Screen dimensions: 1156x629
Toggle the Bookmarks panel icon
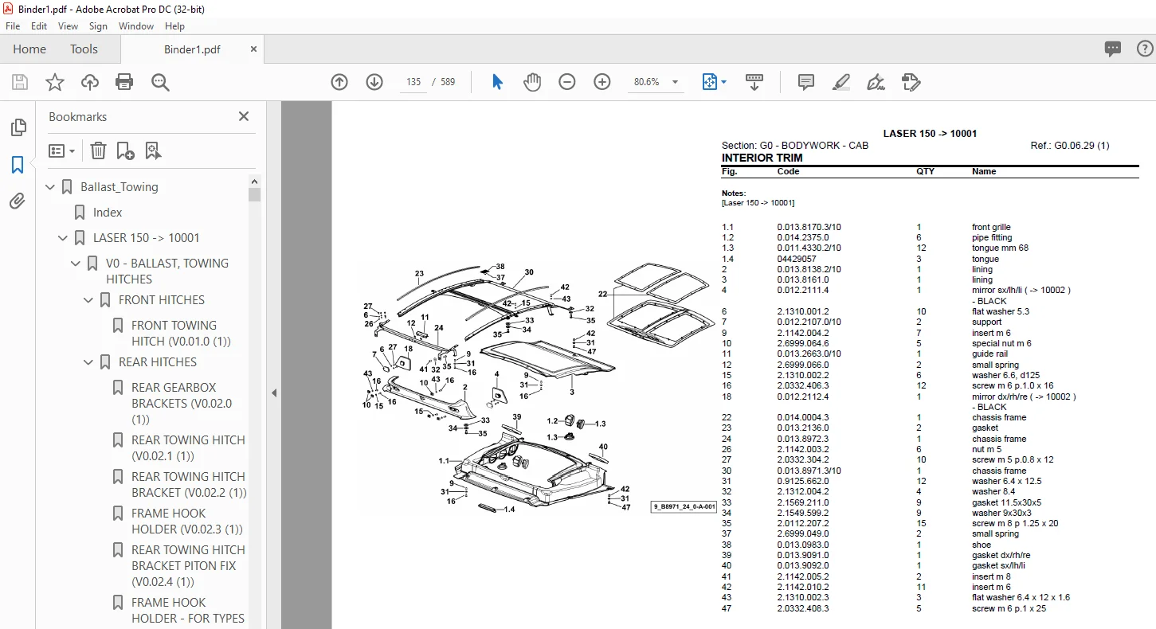click(x=18, y=165)
